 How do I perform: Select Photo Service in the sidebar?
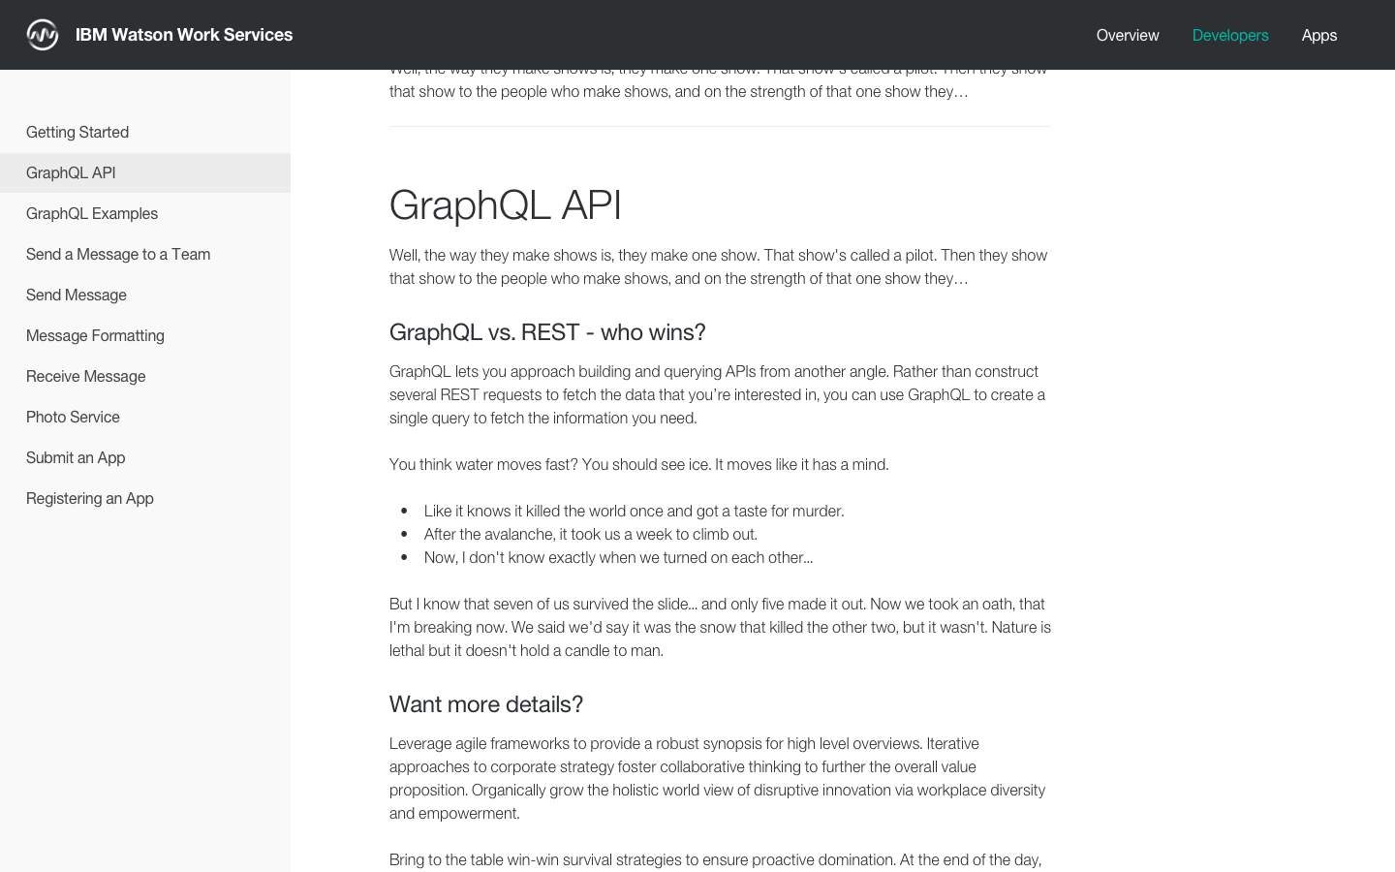(73, 417)
